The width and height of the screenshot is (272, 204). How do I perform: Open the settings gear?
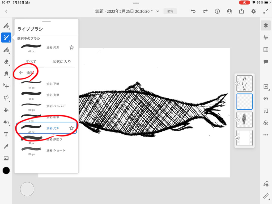(254, 11)
